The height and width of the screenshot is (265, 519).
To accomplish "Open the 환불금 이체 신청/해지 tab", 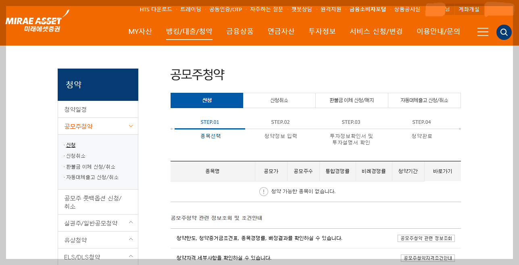I will 352,100.
